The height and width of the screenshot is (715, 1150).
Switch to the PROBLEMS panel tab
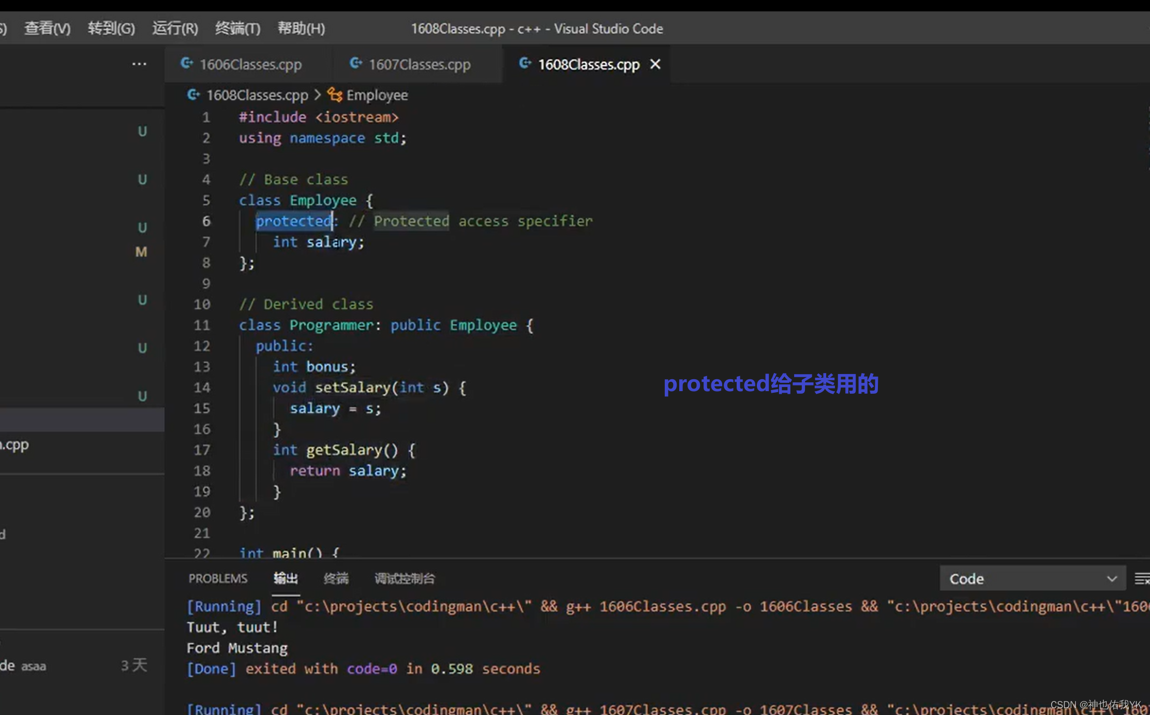pyautogui.click(x=218, y=578)
